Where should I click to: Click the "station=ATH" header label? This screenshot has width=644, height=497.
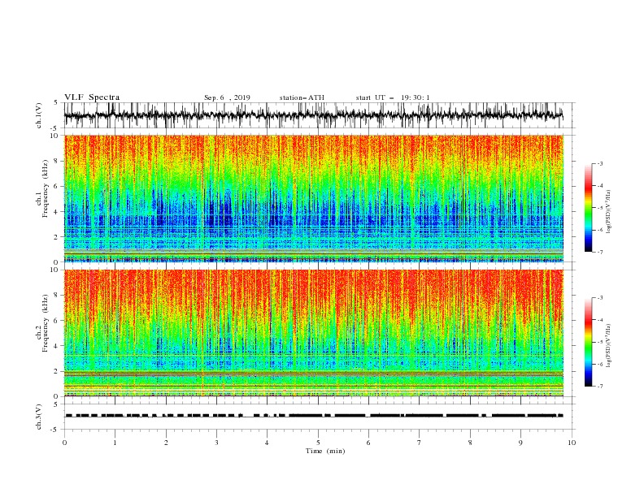pos(302,97)
